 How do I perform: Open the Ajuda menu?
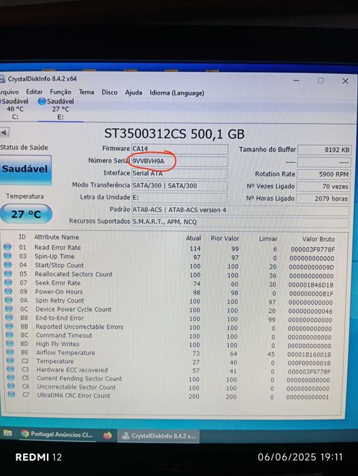(134, 92)
